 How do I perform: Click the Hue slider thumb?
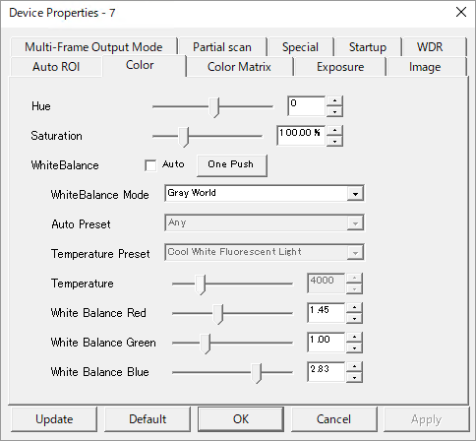(x=214, y=107)
